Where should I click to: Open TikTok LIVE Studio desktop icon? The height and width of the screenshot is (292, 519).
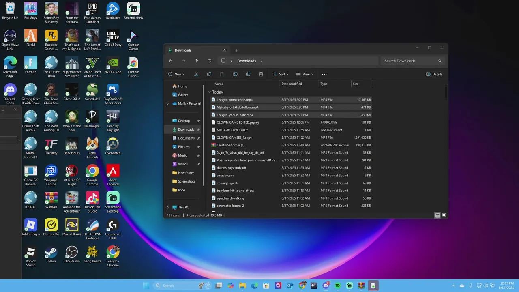[x=92, y=202]
